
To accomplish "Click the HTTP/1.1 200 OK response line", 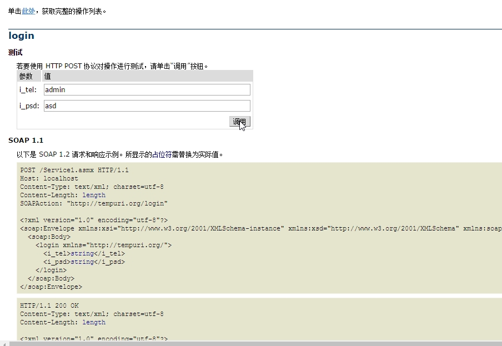I will click(x=49, y=305).
